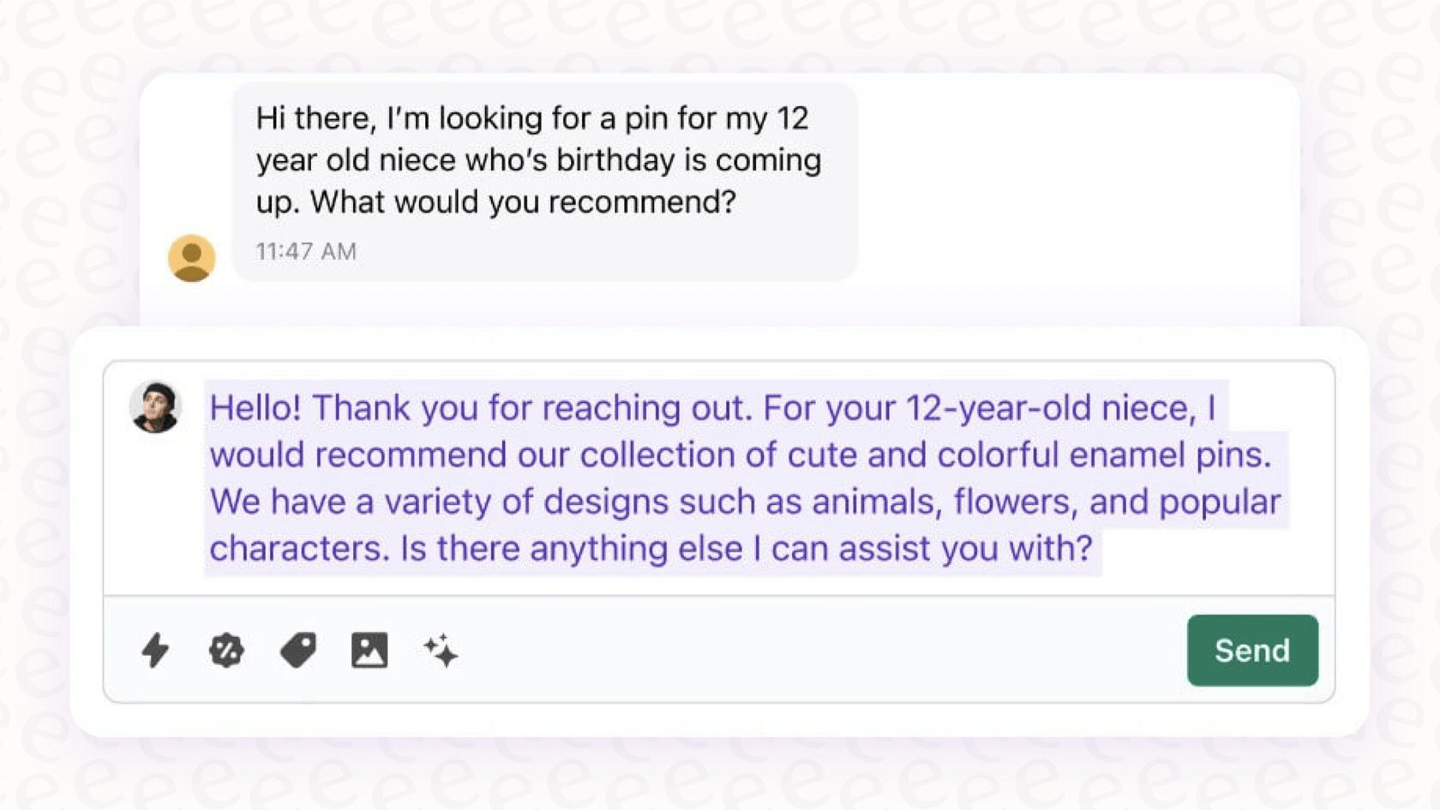Expand the tag options from the composer
The width and height of the screenshot is (1440, 810).
click(x=297, y=651)
